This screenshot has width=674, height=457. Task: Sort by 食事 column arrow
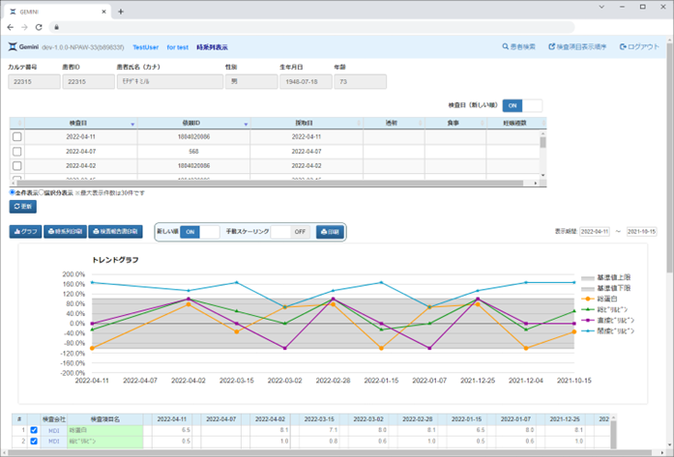(x=483, y=124)
